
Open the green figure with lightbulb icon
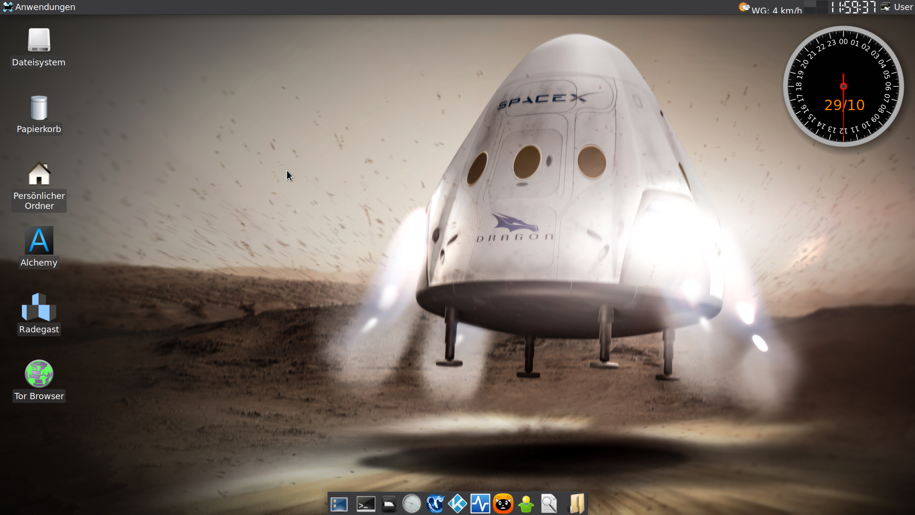tap(526, 504)
